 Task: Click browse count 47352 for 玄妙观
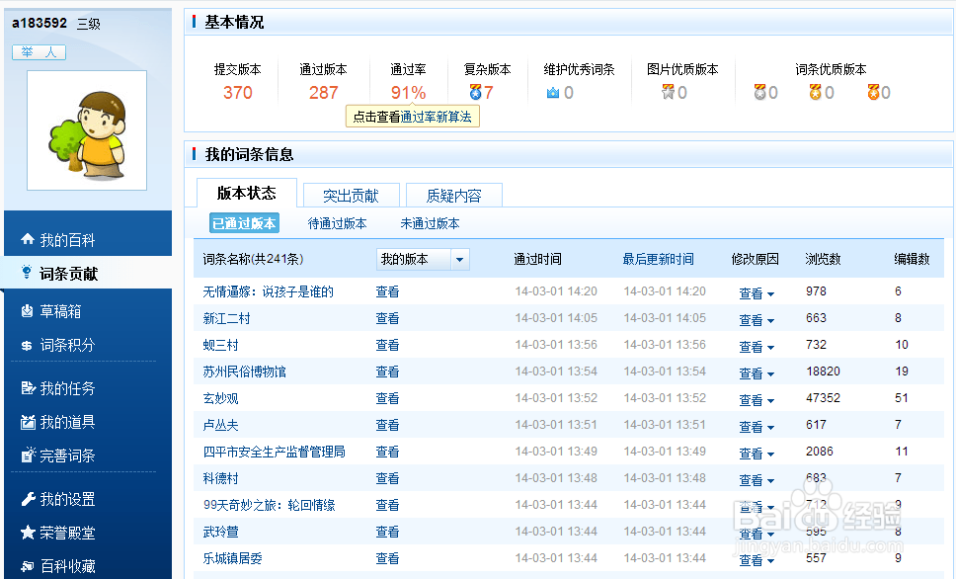coord(823,398)
